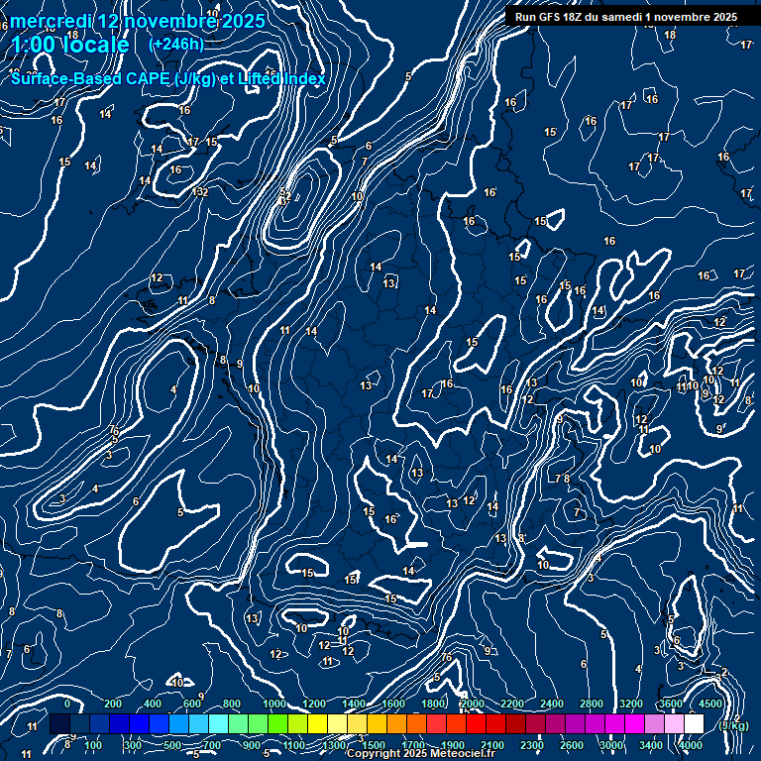Click the darkest navy swatch at legend start
Image resolution: width=761 pixels, height=761 pixels.
[x=59, y=723]
